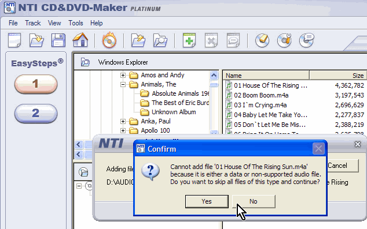Viewport: 367px width, 229px height.
Task: Go to Home via house icon
Action: (80, 40)
